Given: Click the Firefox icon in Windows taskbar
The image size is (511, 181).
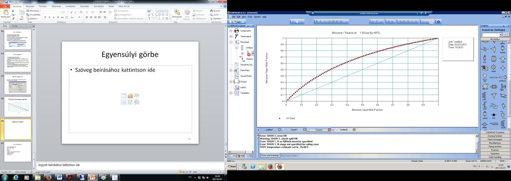Looking at the screenshot, I should pyautogui.click(x=48, y=178).
